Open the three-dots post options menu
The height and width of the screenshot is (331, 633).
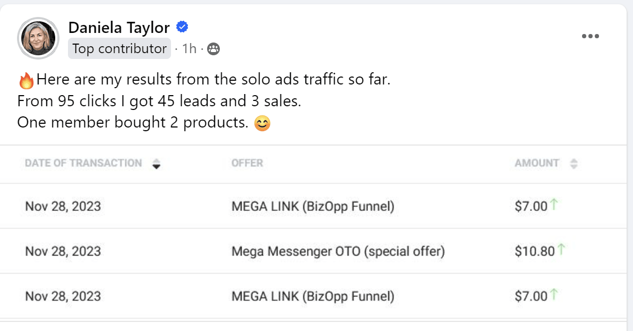pos(590,36)
